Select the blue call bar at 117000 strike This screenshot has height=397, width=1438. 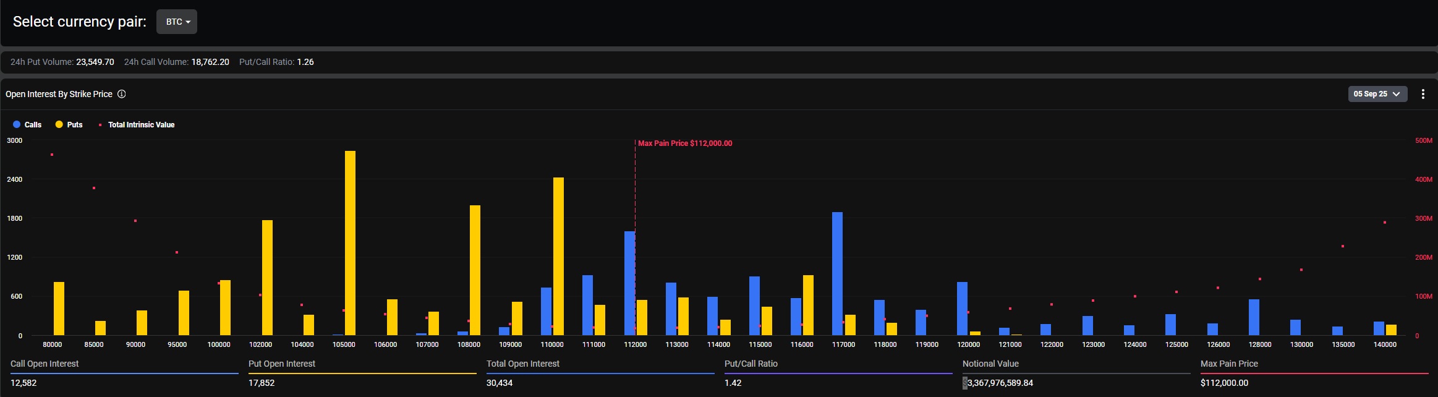click(x=837, y=274)
